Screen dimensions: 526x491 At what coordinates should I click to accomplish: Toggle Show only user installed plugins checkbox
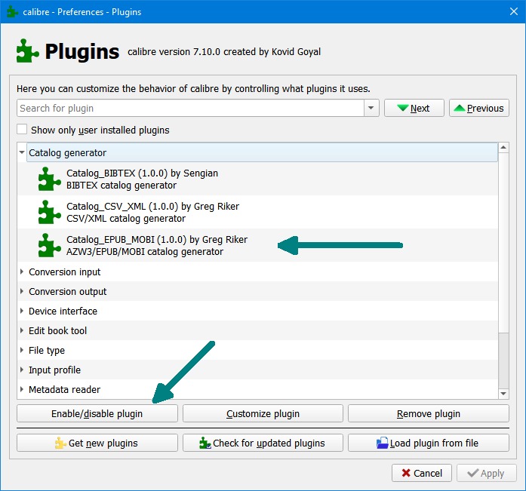22,130
